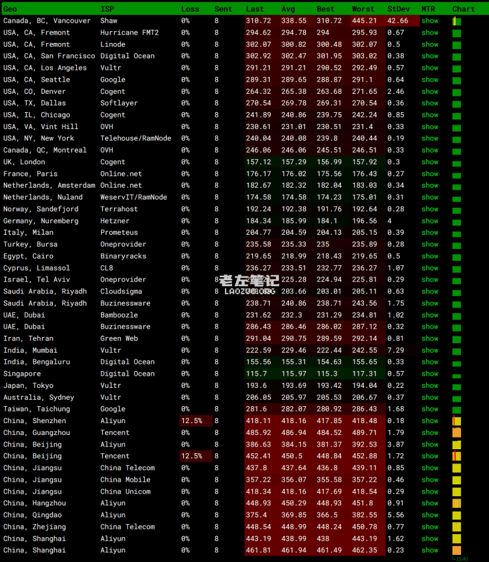
Task: Open show for China Guangzhou Tencent
Action: pos(430,433)
